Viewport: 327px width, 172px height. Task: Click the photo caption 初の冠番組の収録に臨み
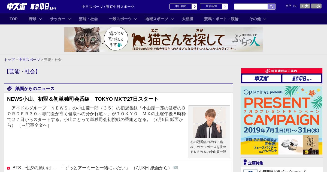(208, 147)
